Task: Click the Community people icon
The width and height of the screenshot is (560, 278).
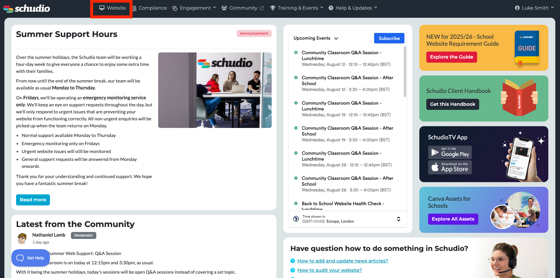Action: (224, 8)
